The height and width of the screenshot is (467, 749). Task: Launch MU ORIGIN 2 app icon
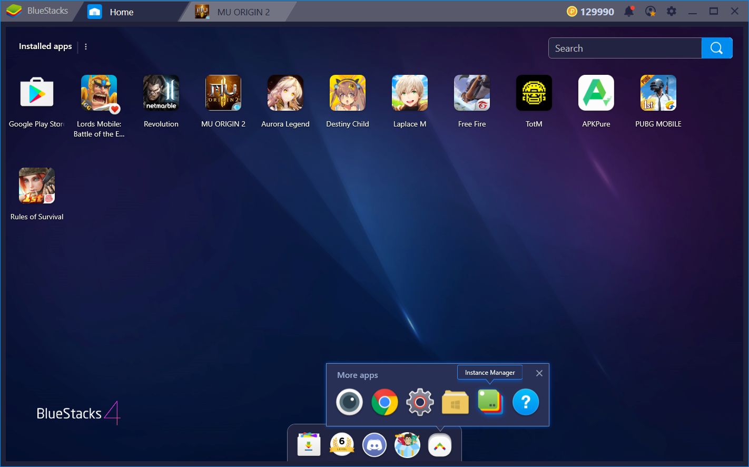tap(223, 93)
